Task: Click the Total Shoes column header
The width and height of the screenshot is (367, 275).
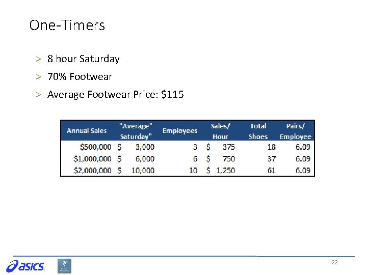Action: (258, 131)
